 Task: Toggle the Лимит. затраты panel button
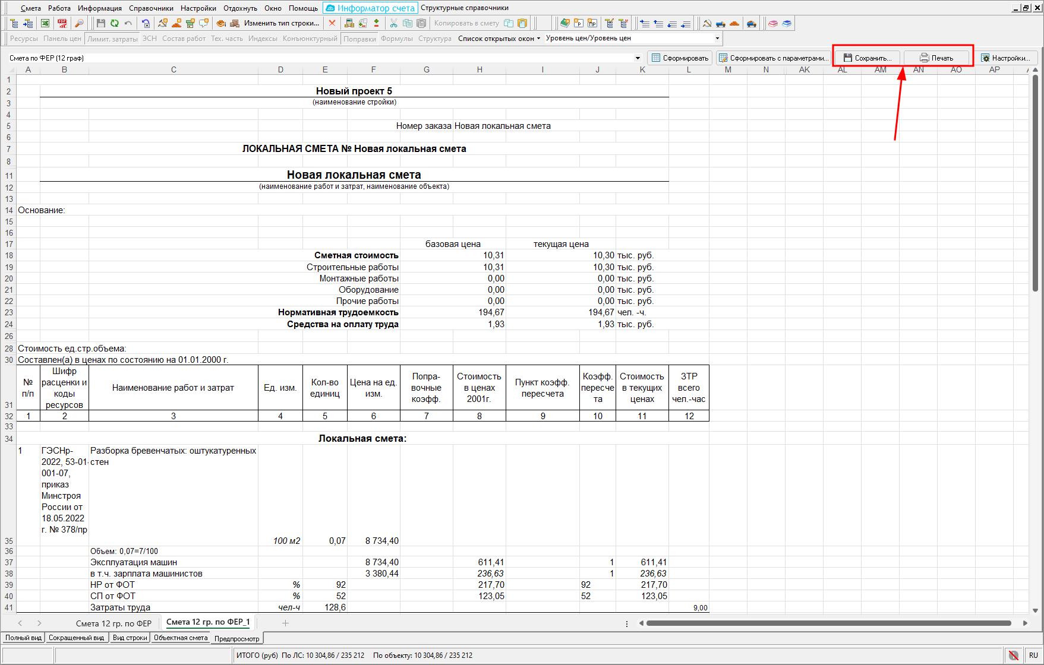click(x=112, y=39)
